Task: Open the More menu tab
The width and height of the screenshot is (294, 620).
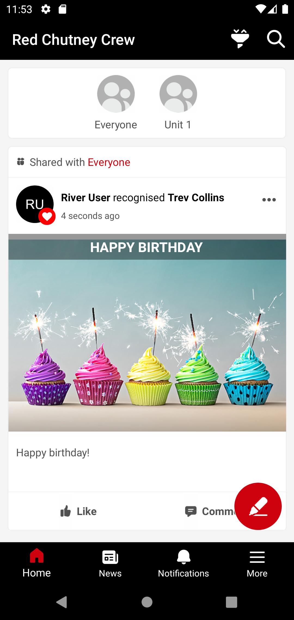Action: [257, 563]
